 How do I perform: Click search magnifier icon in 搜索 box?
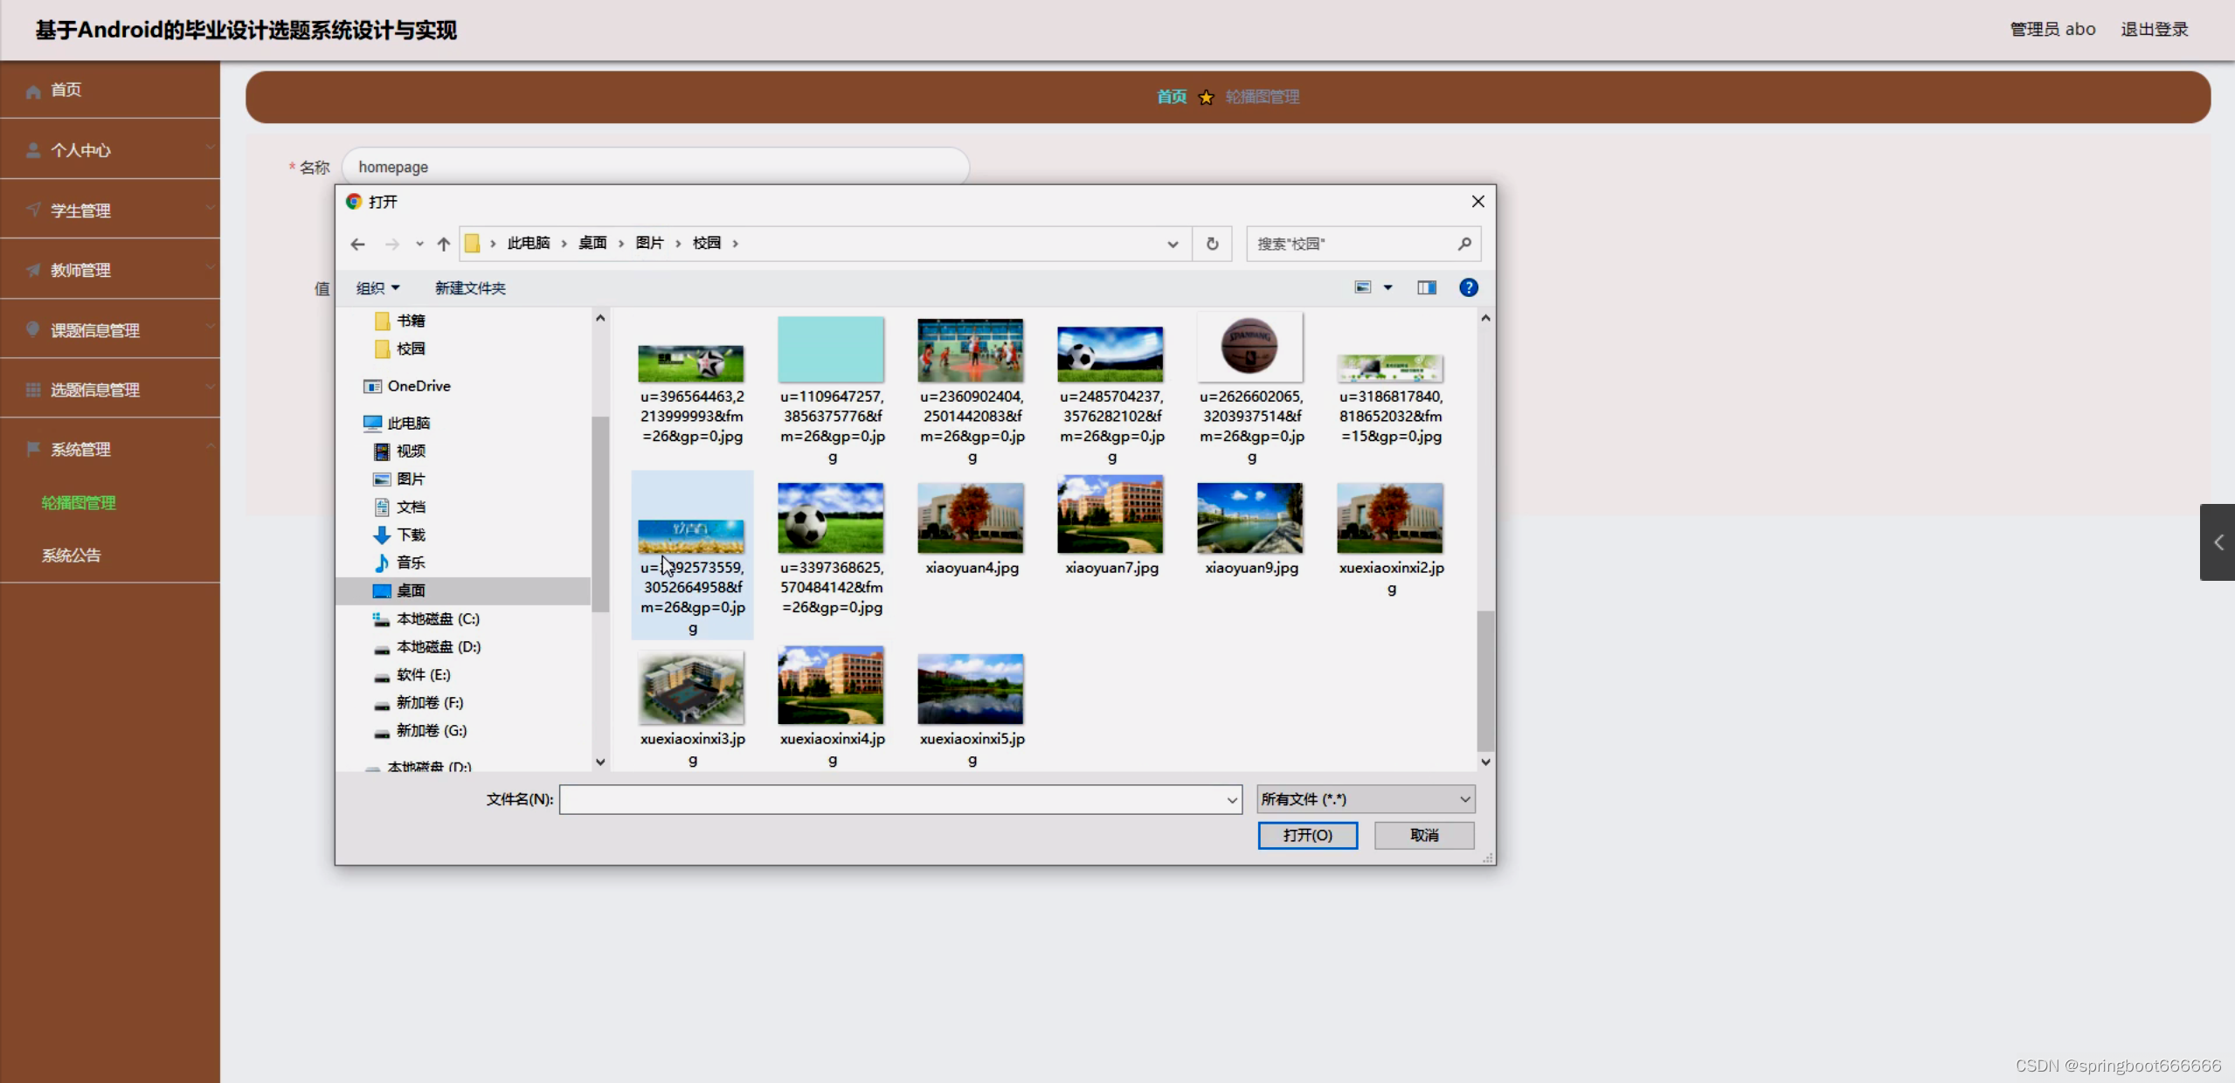(1464, 244)
